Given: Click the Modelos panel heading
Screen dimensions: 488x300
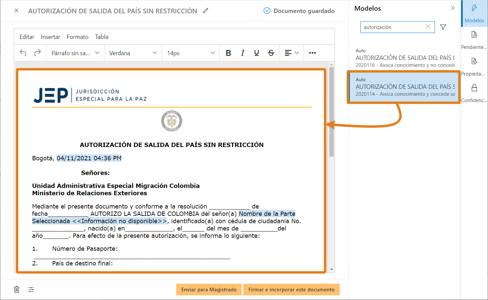Looking at the screenshot, I should 368,8.
